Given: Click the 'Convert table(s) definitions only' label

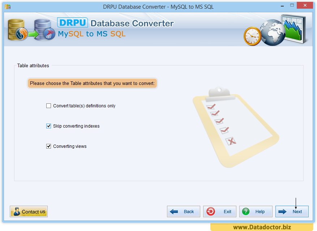Looking at the screenshot, I should (84, 106).
